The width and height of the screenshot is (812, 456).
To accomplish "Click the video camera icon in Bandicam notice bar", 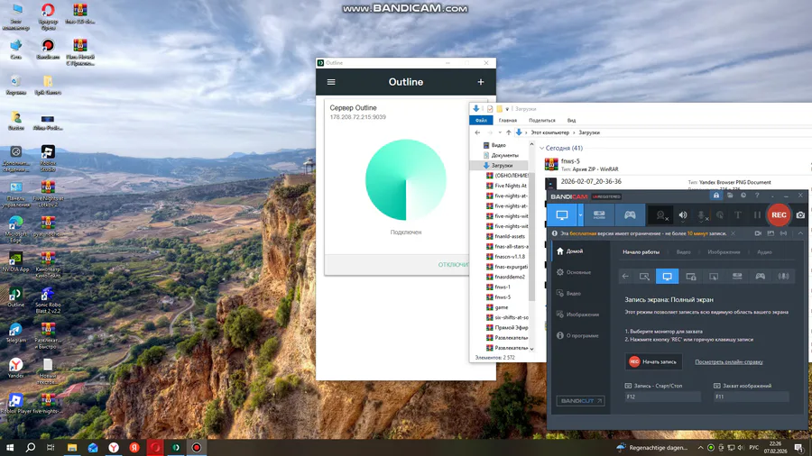I will tap(758, 233).
